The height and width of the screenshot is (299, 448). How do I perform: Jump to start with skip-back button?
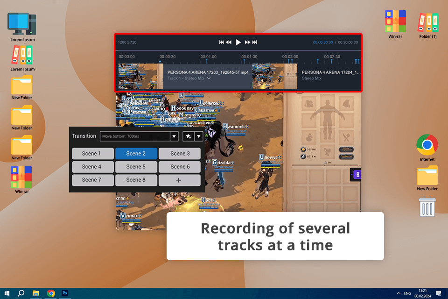tap(221, 43)
